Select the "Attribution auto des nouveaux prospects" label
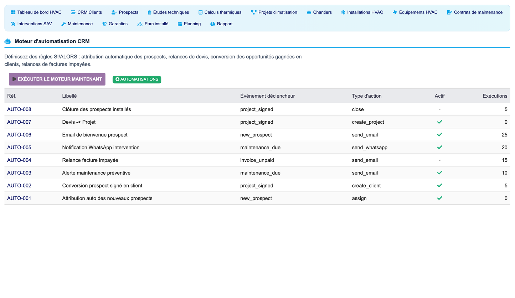Viewport: 515px width, 298px height. (x=107, y=198)
